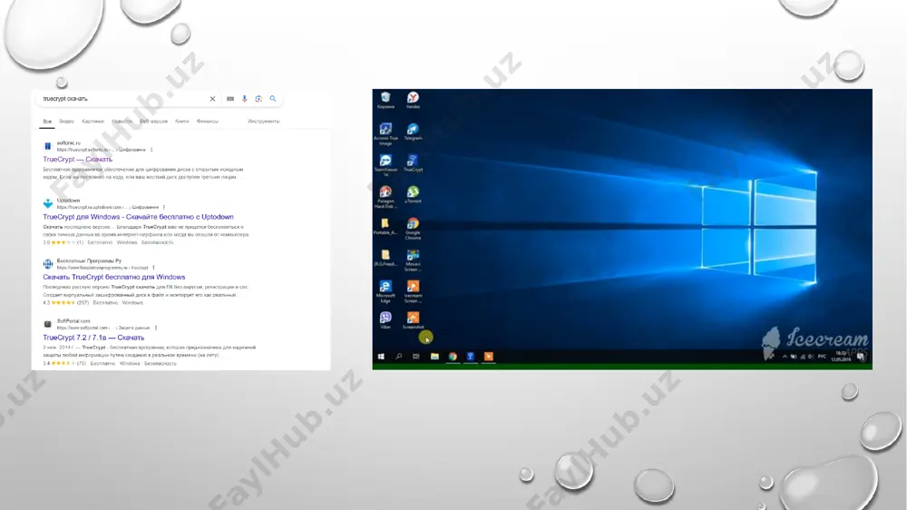Switch to the Картинки tab
Viewport: 907px width, 510px height.
click(93, 122)
